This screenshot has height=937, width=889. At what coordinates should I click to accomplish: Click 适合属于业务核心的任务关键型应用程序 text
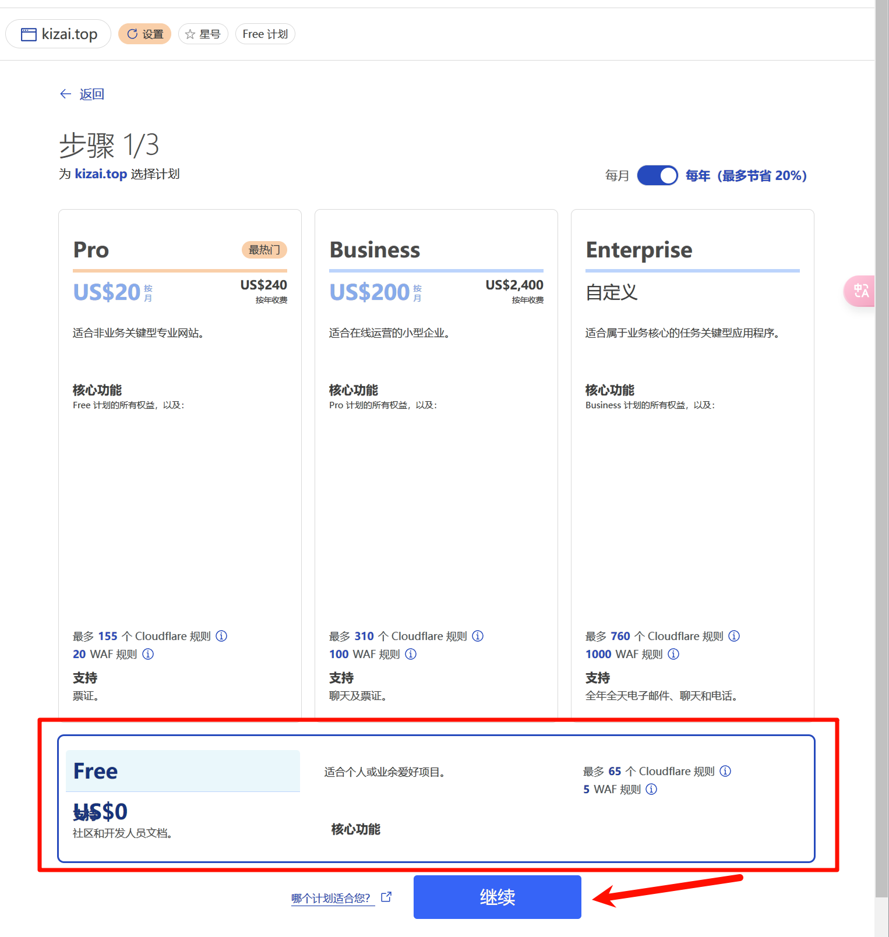(x=683, y=333)
